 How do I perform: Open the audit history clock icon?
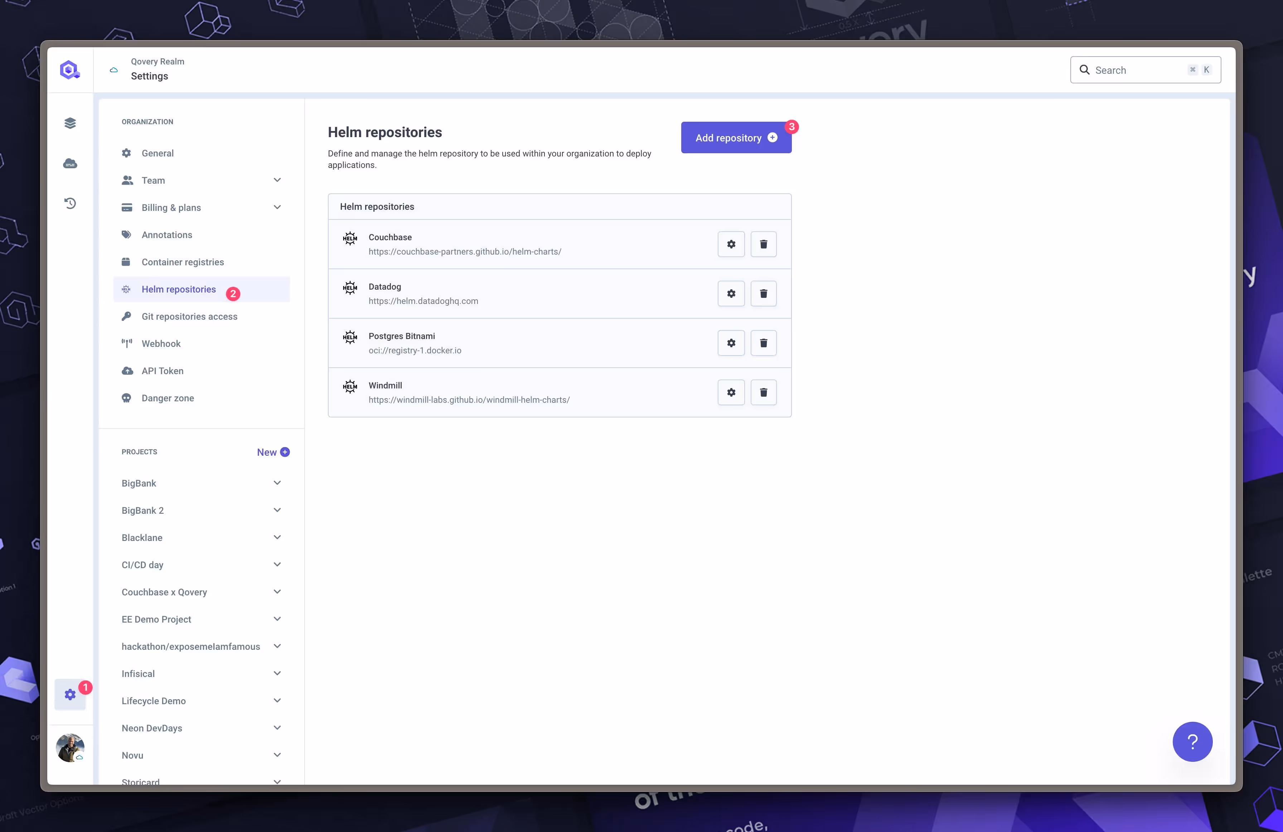point(70,203)
